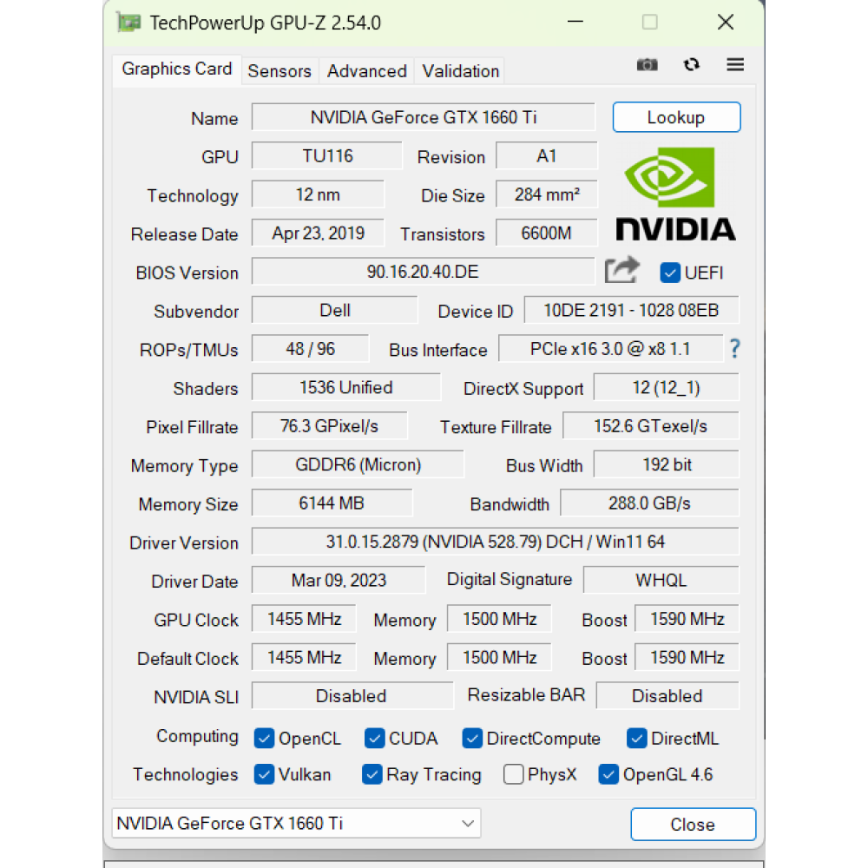
Task: Open the hamburger menu icon
Action: 734,64
